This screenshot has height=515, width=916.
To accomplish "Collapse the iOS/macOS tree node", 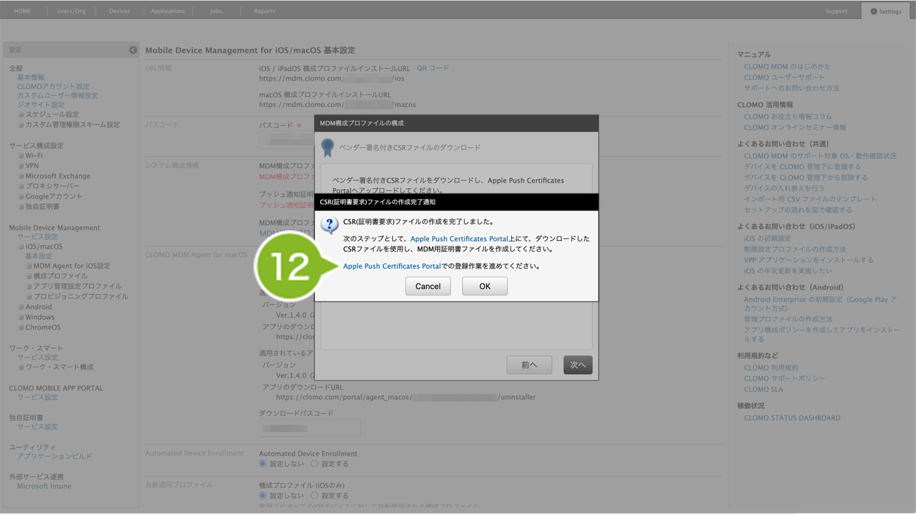I will (x=21, y=247).
